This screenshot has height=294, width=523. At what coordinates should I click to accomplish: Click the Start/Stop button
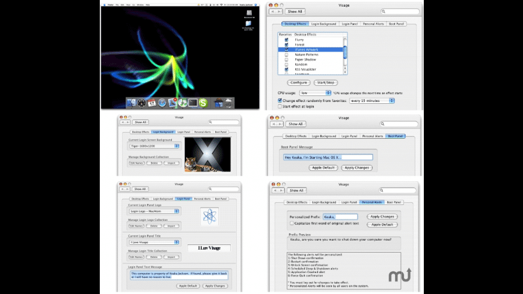326,83
